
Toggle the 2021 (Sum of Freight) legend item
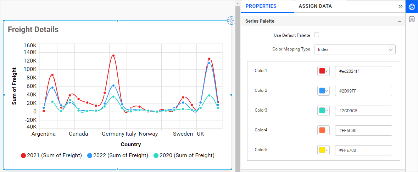coord(51,155)
